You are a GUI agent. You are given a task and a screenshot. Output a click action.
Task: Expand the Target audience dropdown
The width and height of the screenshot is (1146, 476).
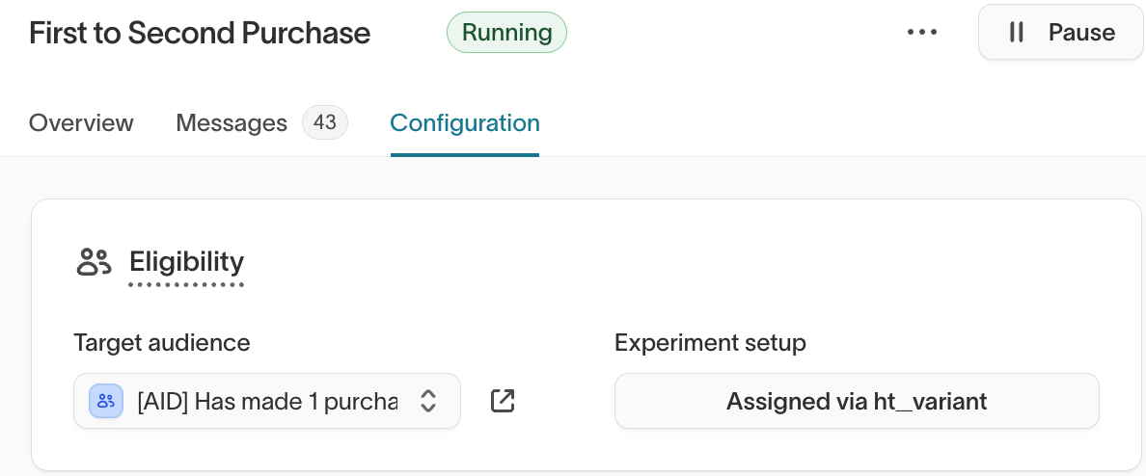[x=267, y=401]
